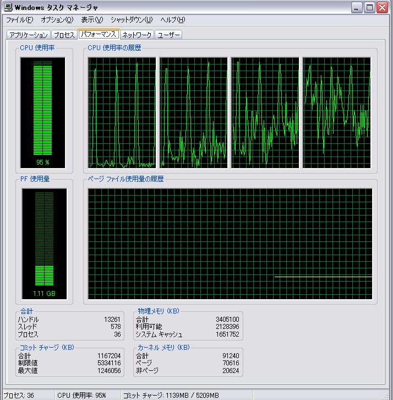Screen dimensions: 393x400
Task: Click the fourth CPU history graph
Action: click(337, 113)
